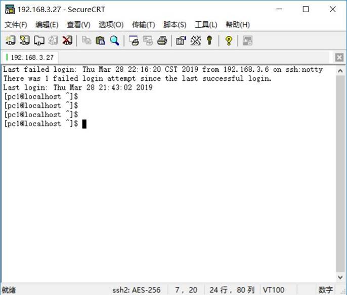Click the grayed Reconnect toolbar icon
This screenshot has height=295, width=347.
(x=53, y=40)
